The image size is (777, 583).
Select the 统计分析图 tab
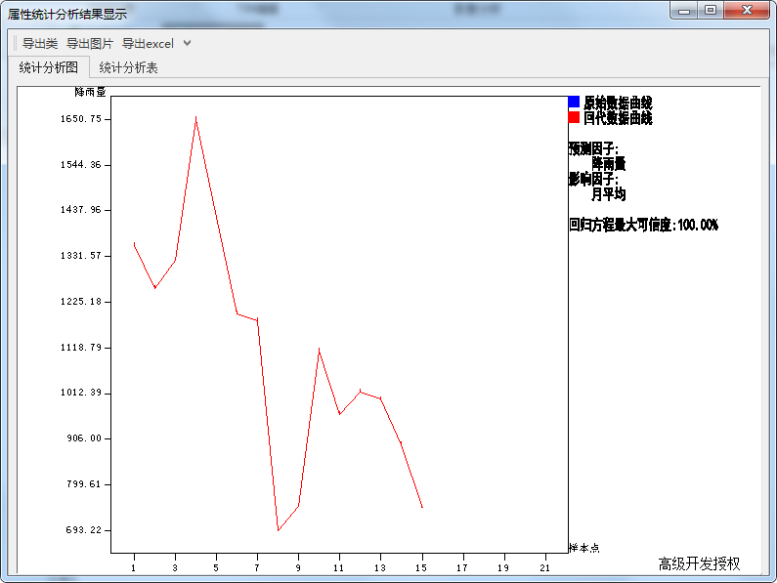tap(49, 67)
